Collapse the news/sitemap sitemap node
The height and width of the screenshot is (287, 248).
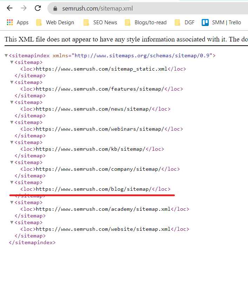(x=12, y=102)
